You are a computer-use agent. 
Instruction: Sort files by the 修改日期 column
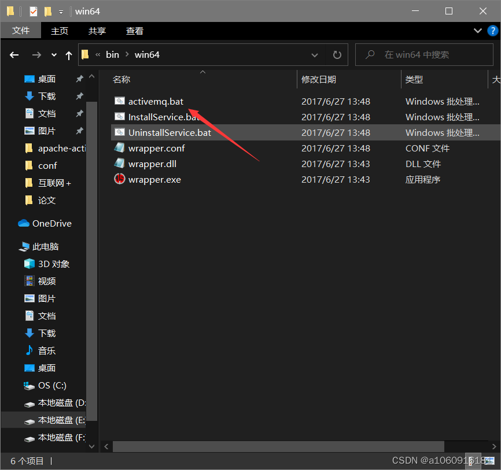[321, 79]
